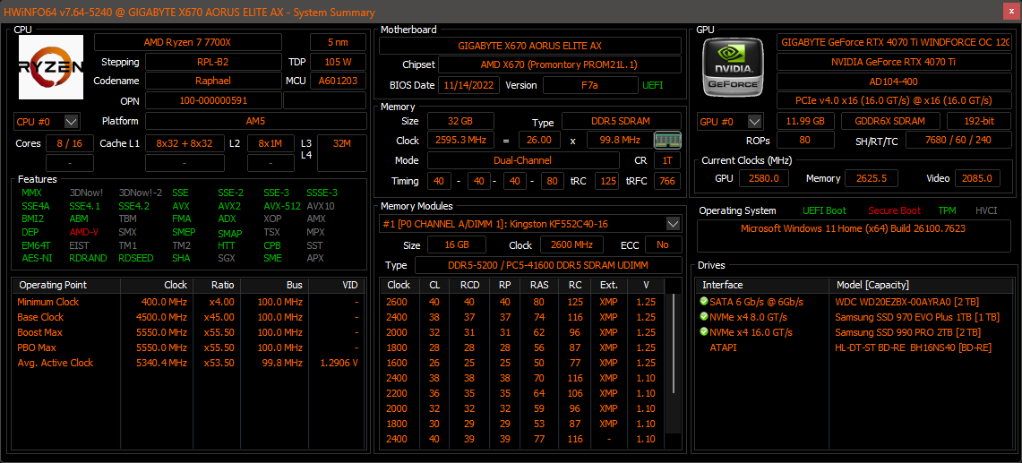Close the HWiNFO64 System Summary window
Screen dimensions: 1022x463
[x=1009, y=12]
